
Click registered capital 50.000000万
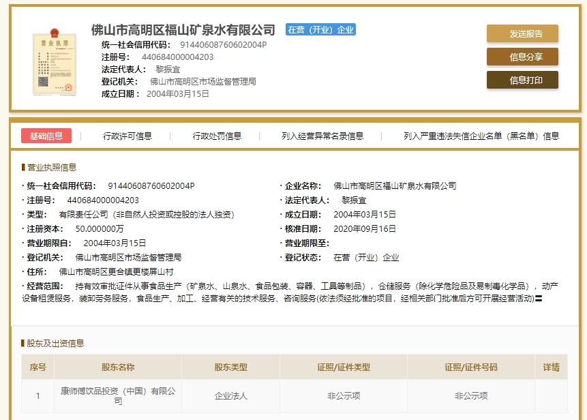[x=100, y=228]
